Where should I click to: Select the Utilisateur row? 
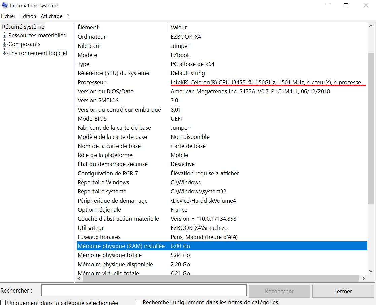point(222,228)
